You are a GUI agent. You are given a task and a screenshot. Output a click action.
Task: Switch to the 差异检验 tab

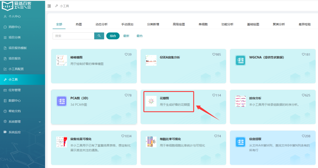click(x=304, y=24)
